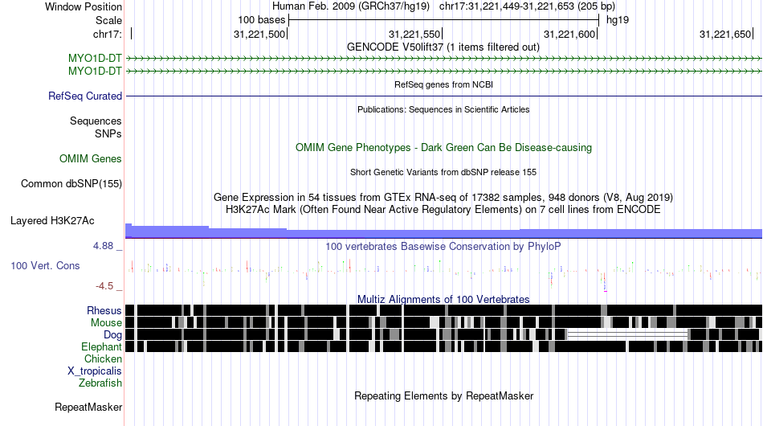Click the Chicken species label
Viewport: 763px width, 426px height.
click(x=103, y=358)
